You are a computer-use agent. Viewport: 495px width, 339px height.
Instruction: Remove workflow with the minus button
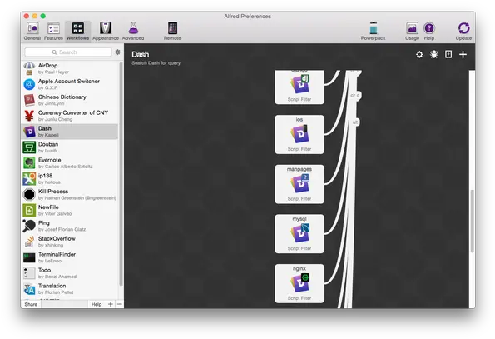[x=119, y=304]
